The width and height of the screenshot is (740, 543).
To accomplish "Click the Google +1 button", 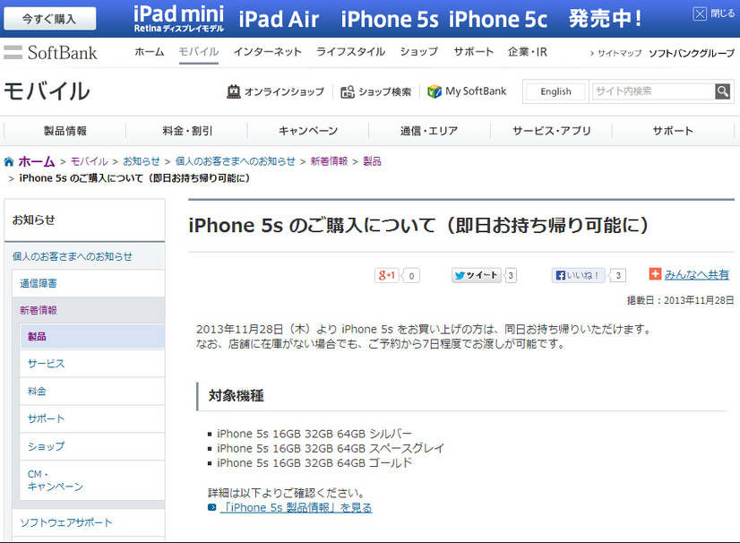I will (x=386, y=275).
